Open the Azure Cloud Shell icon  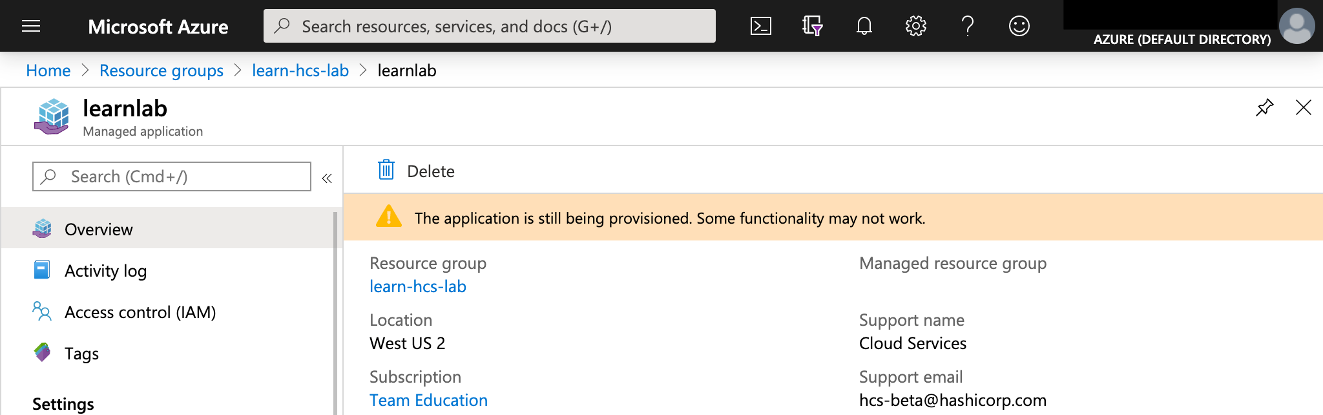tap(760, 26)
